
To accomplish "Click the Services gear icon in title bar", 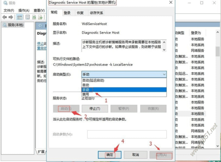I will [x=5, y=3].
